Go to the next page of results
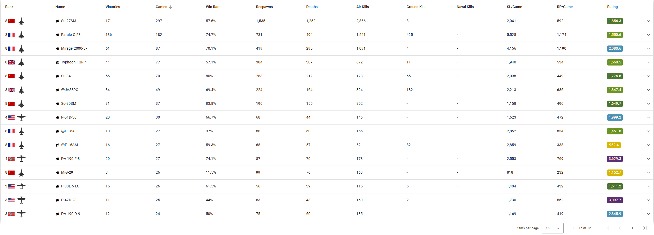 click(632, 228)
